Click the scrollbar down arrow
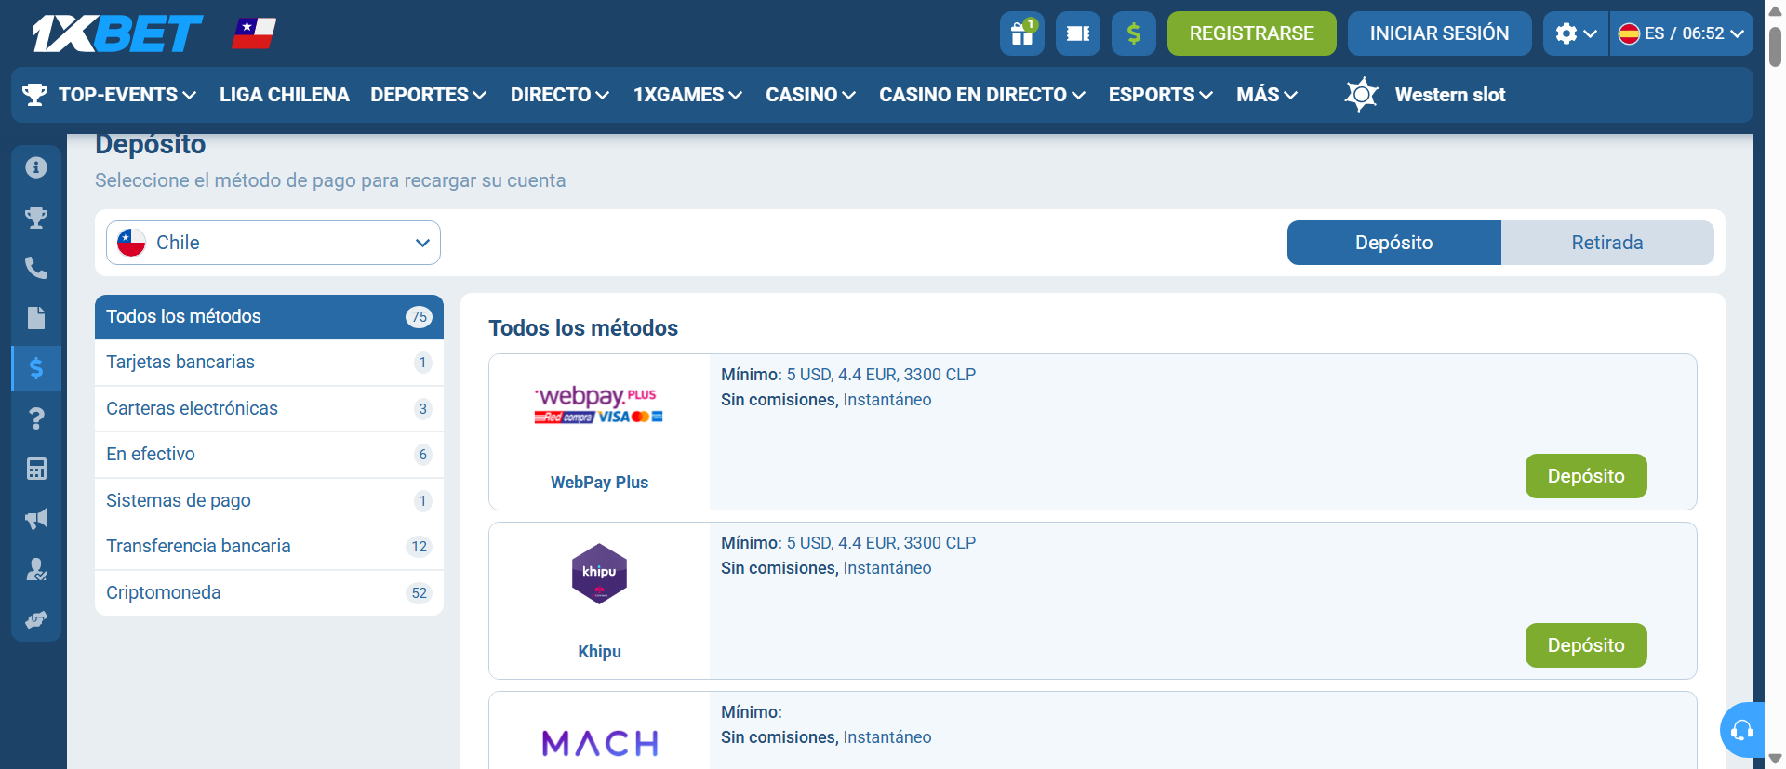 point(1775,759)
